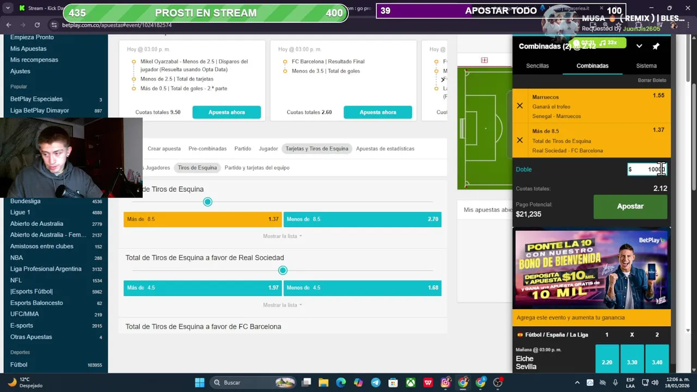Image resolution: width=697 pixels, height=392 pixels.
Task: Open site info icon in address bar
Action: click(x=54, y=25)
